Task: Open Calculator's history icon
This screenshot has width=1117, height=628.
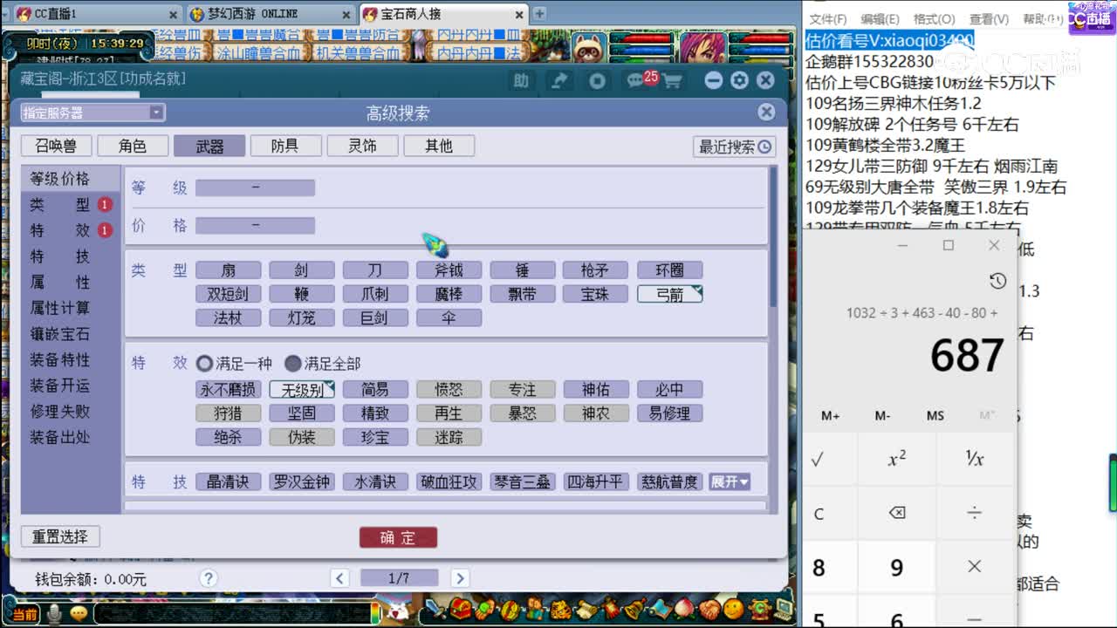Action: coord(997,281)
